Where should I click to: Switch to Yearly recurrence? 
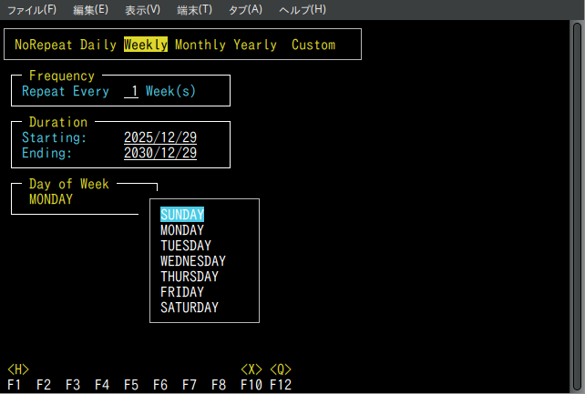tap(255, 45)
